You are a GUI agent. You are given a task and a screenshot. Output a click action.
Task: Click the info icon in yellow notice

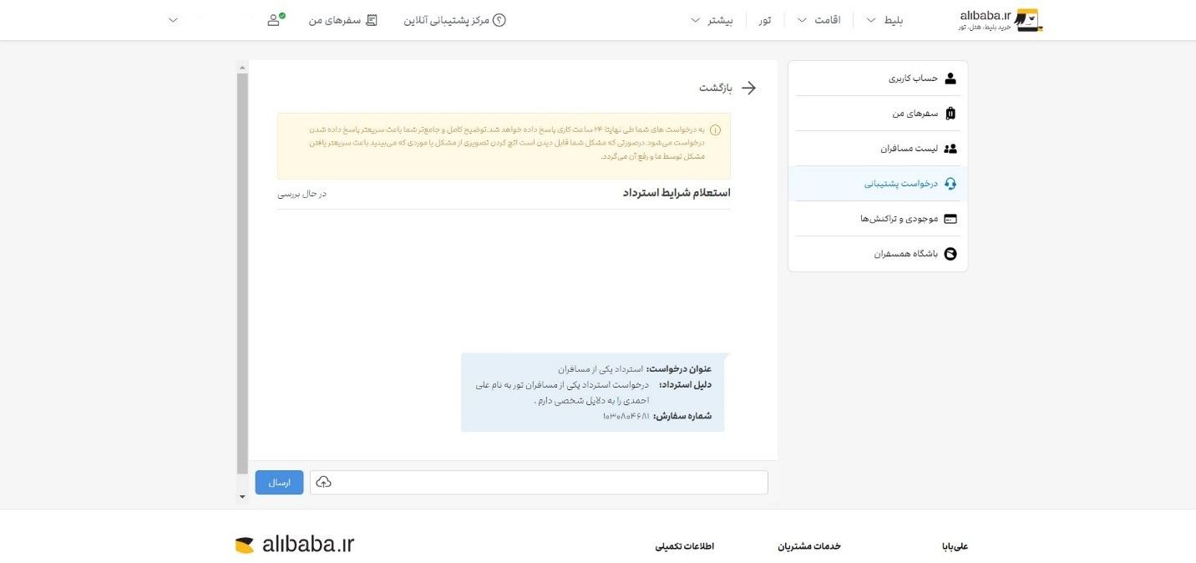coord(715,130)
